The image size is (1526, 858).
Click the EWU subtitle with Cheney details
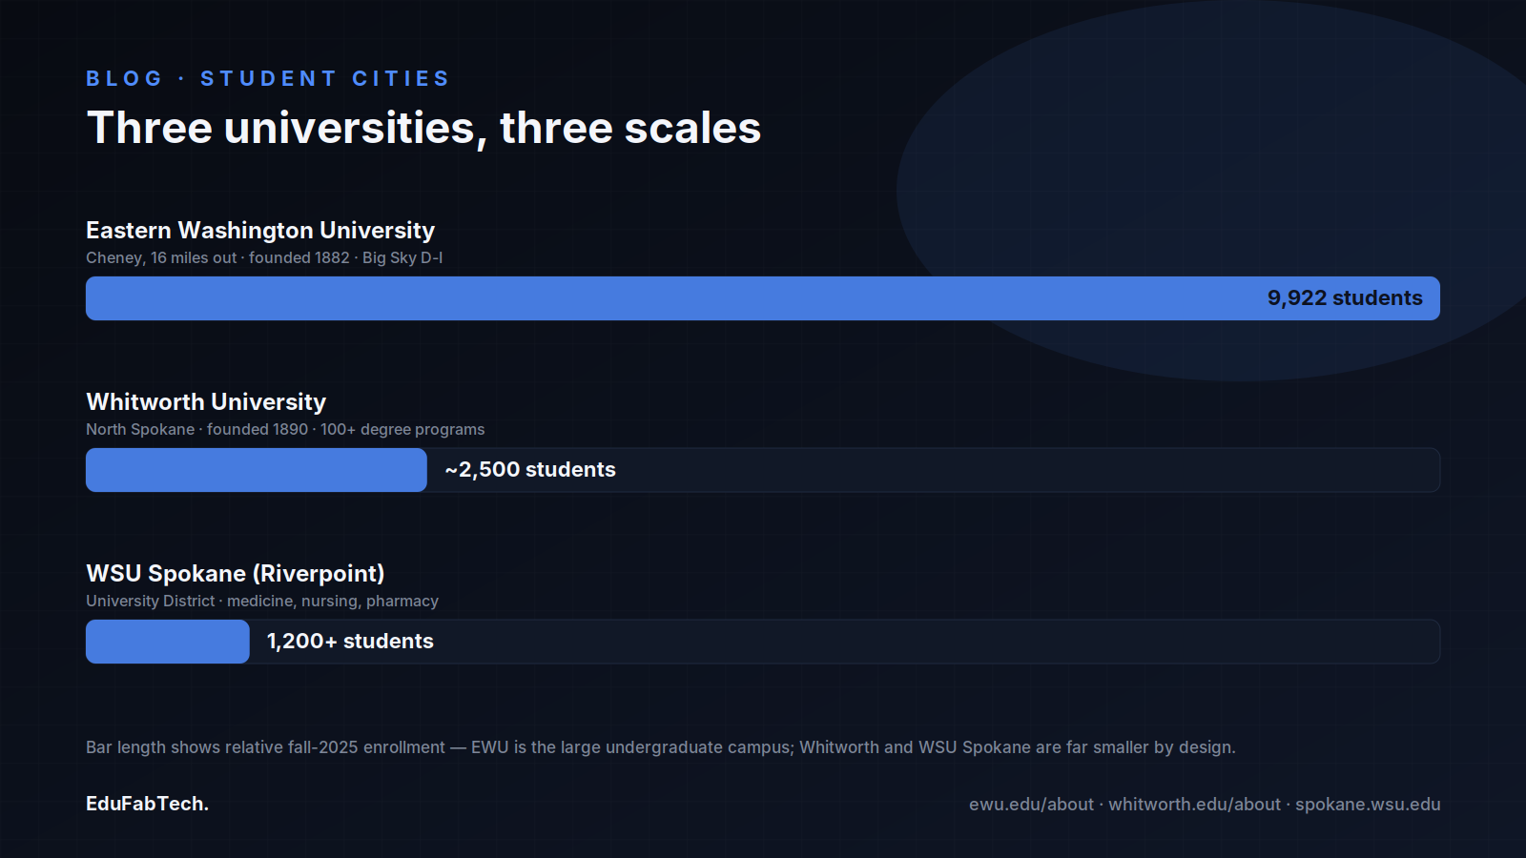point(264,257)
